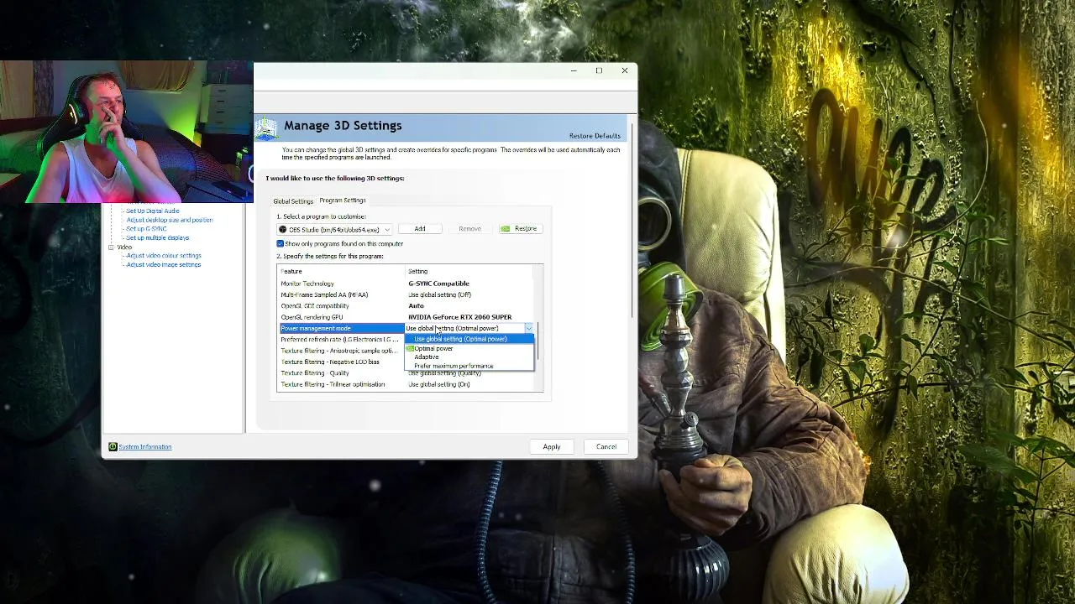
Task: Minimize the NVIDIA Control Panel window
Action: pyautogui.click(x=574, y=70)
